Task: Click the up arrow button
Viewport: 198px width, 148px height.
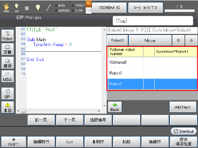Action: pos(178,40)
